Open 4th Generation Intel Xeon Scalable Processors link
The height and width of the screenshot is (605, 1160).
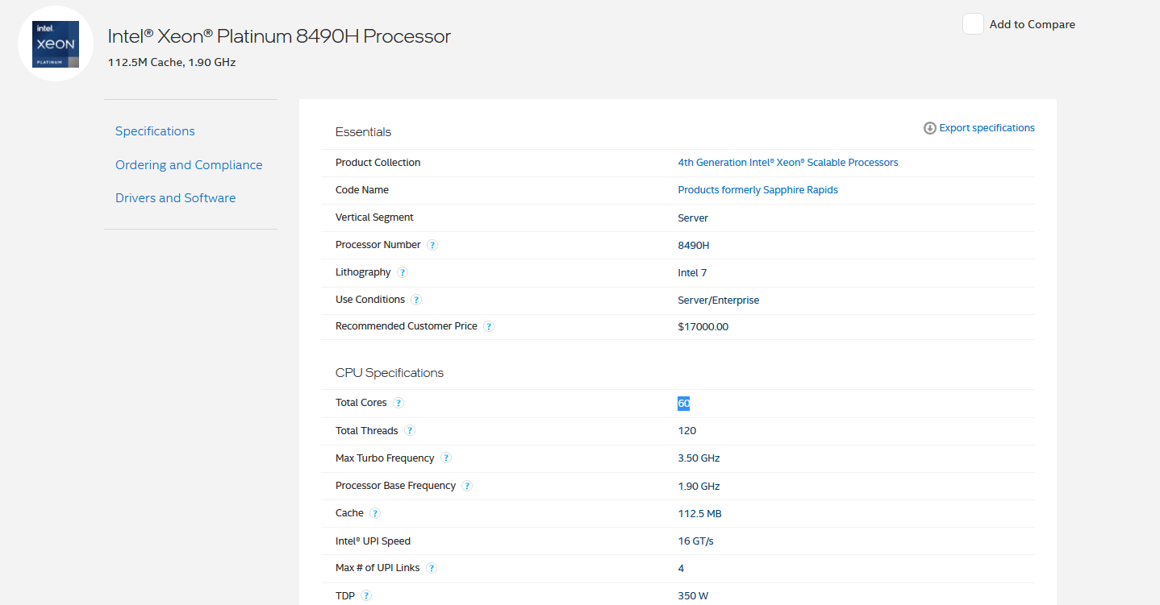[x=788, y=163]
